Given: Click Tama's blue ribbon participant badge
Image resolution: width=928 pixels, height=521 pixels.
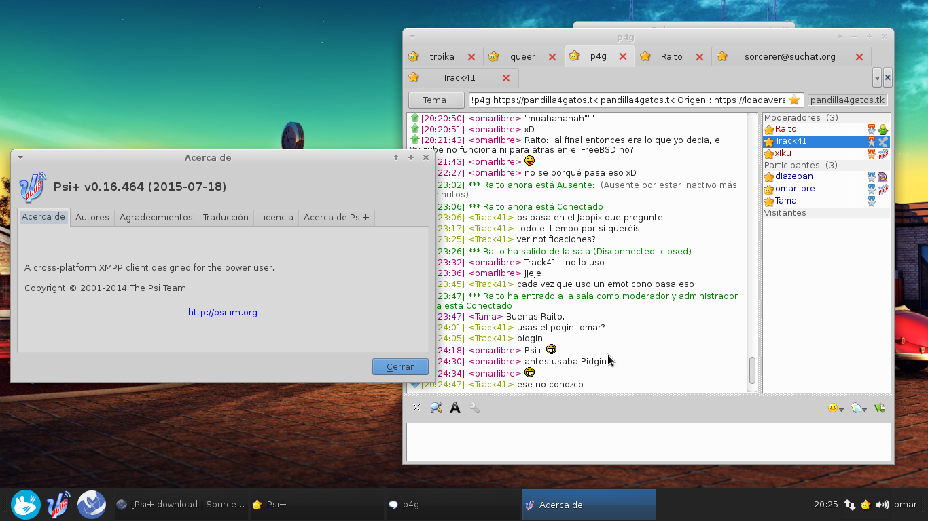Looking at the screenshot, I should click(872, 201).
